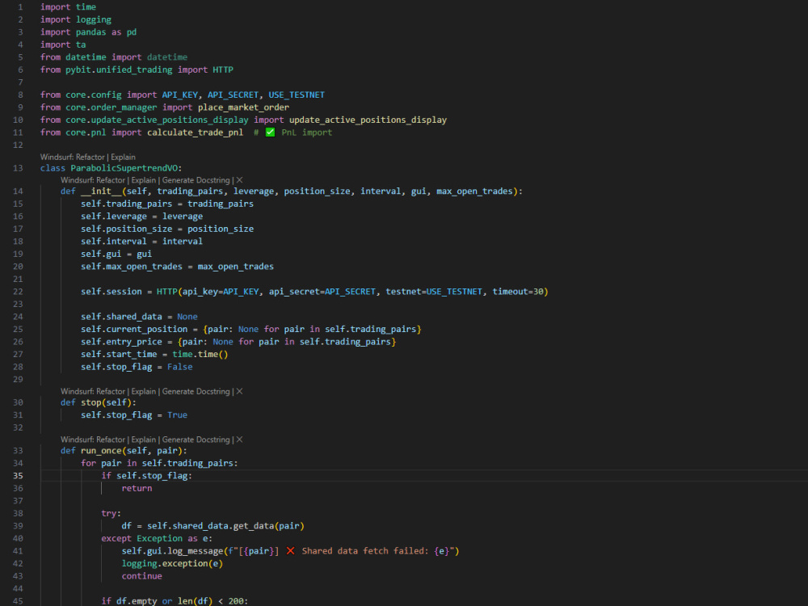The height and width of the screenshot is (606, 808).
Task: Click 'self.interval' on line 18
Action: (113, 241)
